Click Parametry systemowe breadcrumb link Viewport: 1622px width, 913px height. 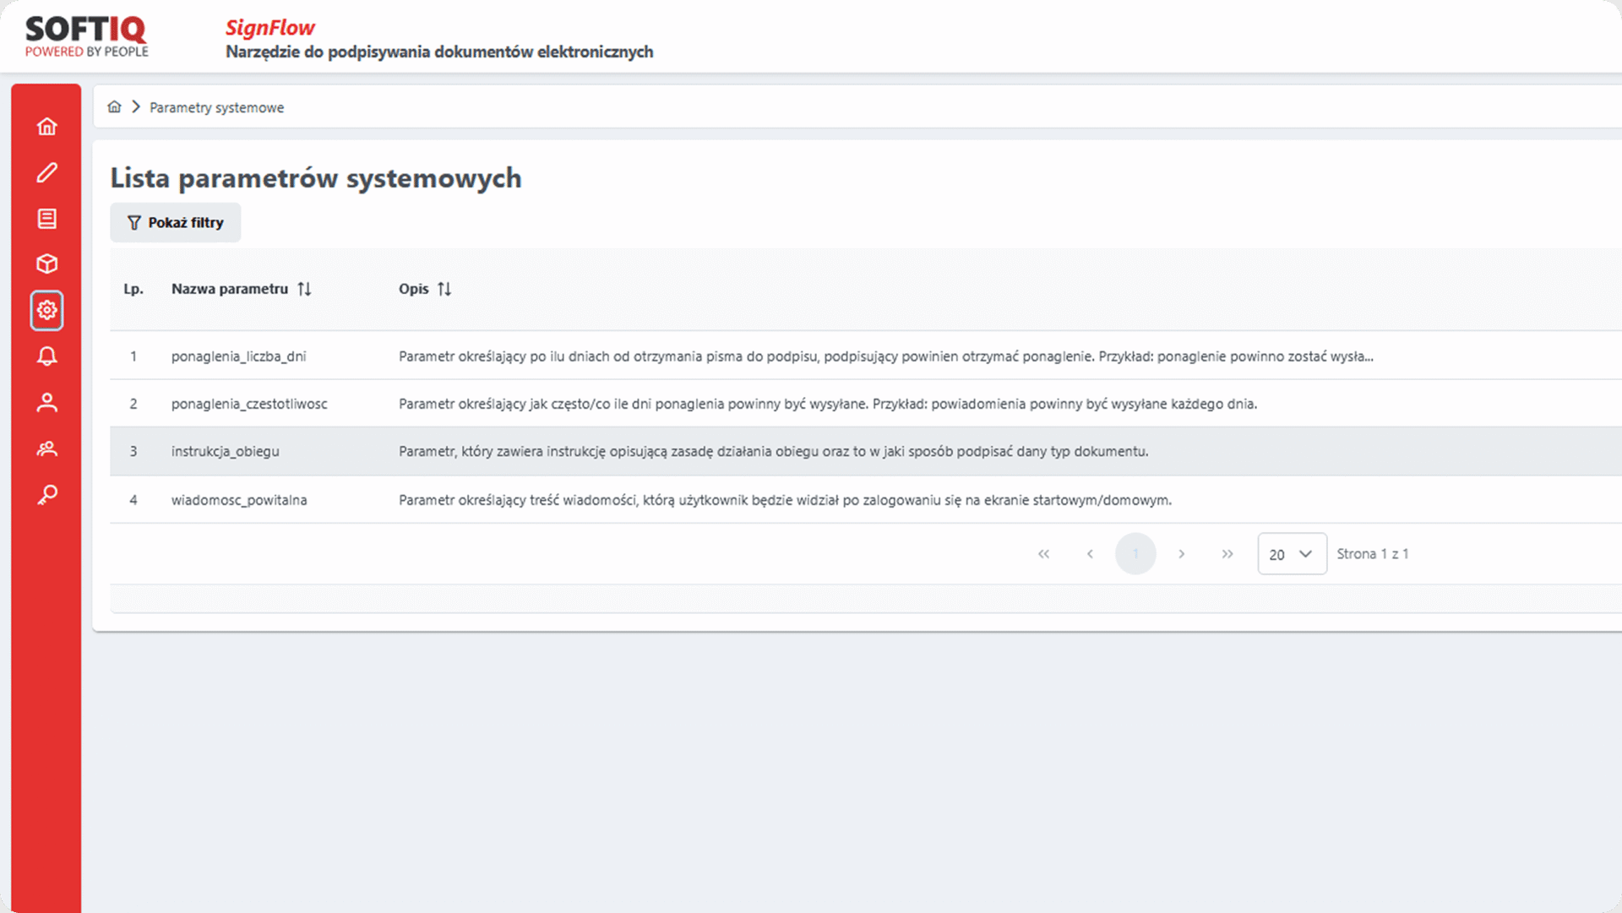[216, 107]
